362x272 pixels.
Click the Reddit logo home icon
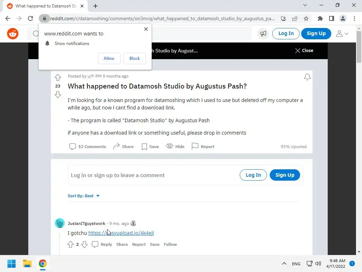click(x=13, y=34)
